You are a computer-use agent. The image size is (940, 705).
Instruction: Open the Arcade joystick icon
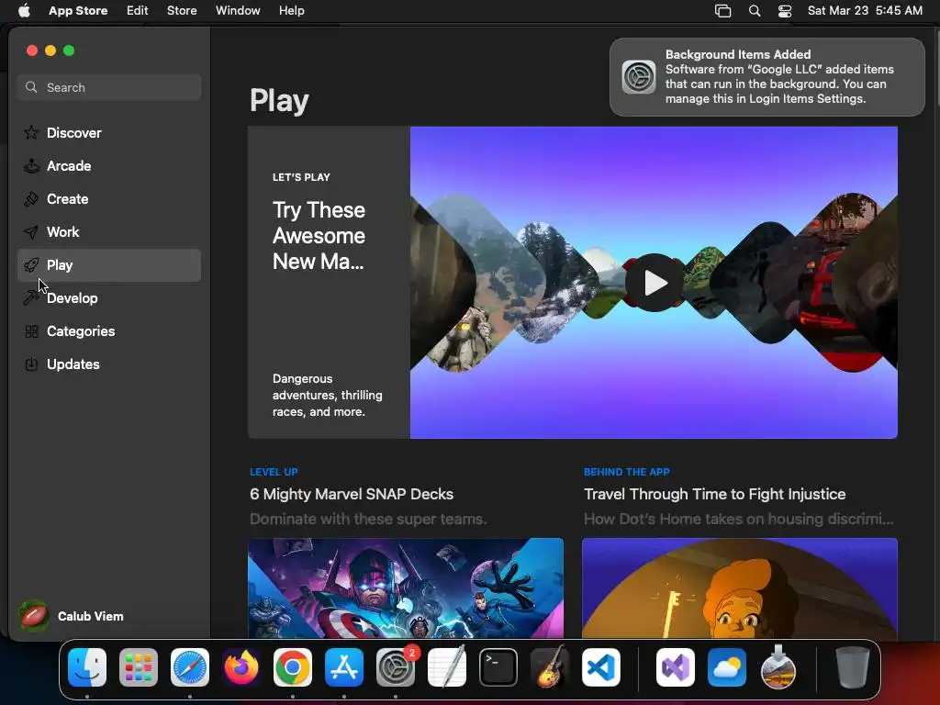[31, 165]
